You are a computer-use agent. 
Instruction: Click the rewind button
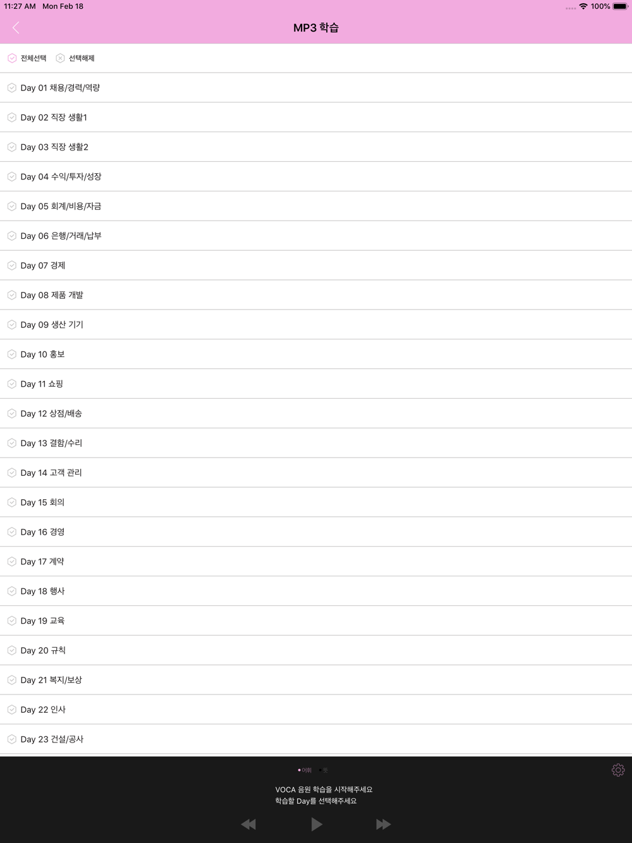click(x=248, y=824)
